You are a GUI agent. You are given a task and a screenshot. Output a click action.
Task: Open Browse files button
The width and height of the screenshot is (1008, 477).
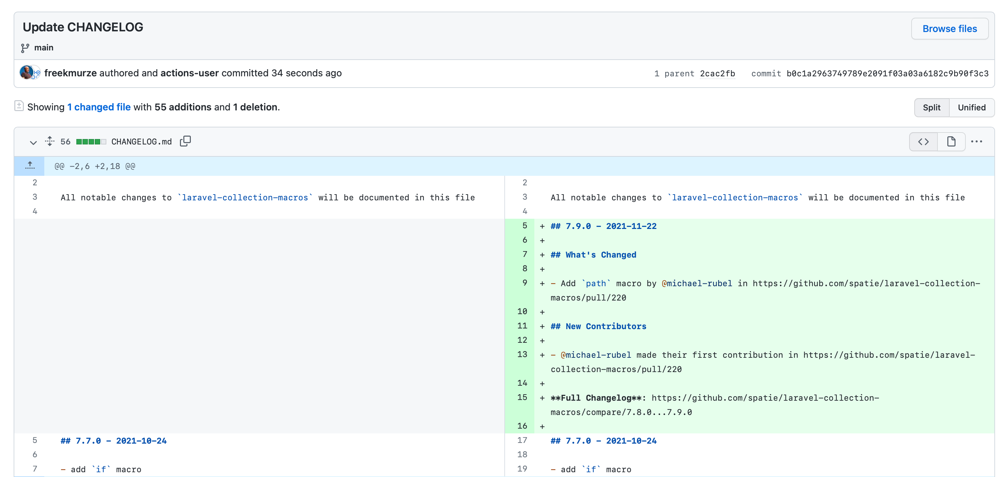[x=949, y=29]
